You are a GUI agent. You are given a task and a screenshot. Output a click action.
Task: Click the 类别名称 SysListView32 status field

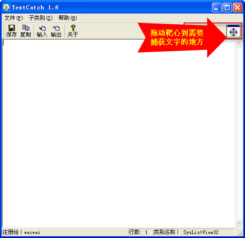pyautogui.click(x=194, y=232)
